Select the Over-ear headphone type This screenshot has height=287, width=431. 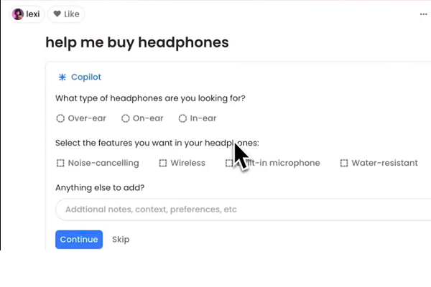[x=60, y=118]
